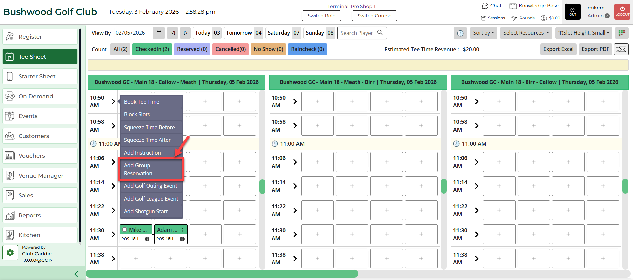
Task: Go to the previous day arrow
Action: pos(173,33)
